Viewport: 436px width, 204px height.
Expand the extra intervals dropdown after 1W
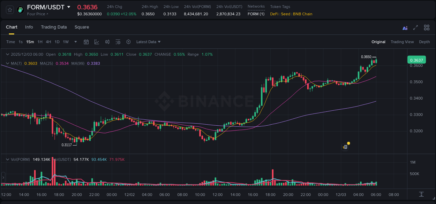(x=75, y=42)
